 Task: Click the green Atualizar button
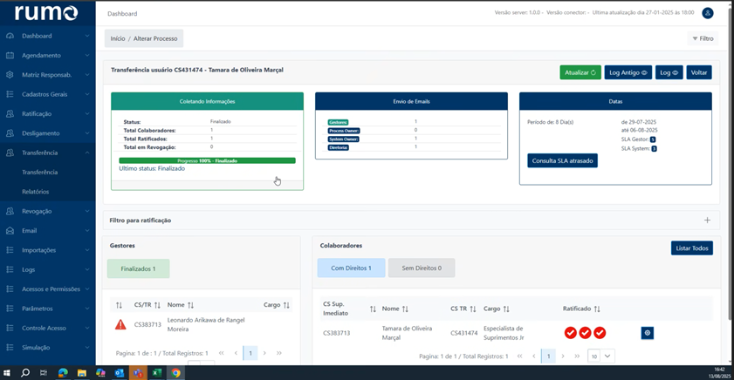(x=580, y=72)
